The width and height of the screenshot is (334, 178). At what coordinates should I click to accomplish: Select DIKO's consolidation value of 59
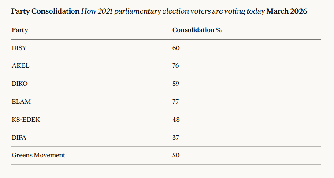pos(176,84)
